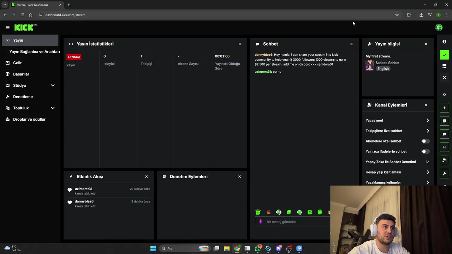The image size is (452, 254).
Task: Click the Kick logo
Action: (x=26, y=28)
